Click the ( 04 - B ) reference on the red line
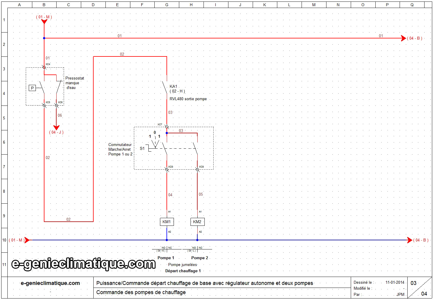 (414, 38)
